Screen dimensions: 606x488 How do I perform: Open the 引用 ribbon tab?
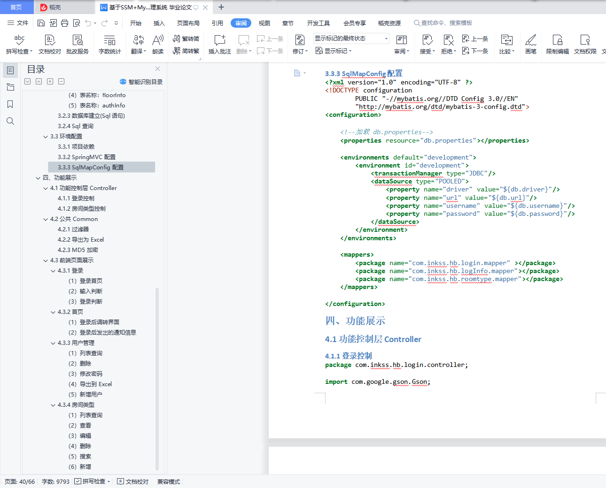tap(217, 23)
